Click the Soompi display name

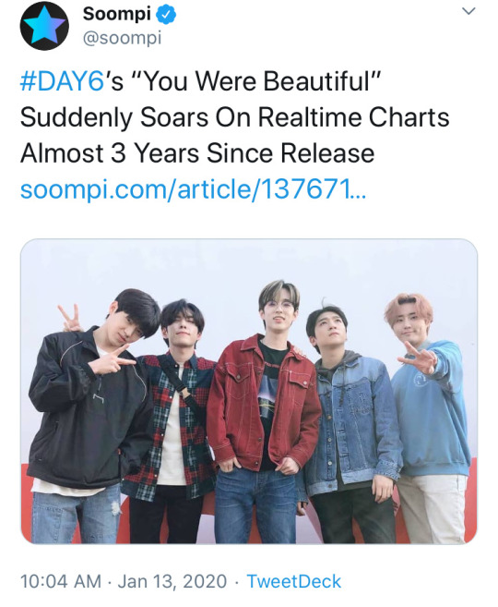tap(117, 15)
